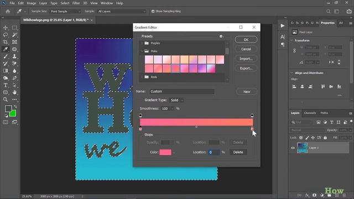
Task: Select the Zoom tool
Action: coord(6,99)
